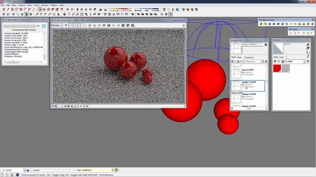Image resolution: width=316 pixels, height=177 pixels.
Task: Expand arrow at frame buffer bottom-right
Action: (184, 106)
